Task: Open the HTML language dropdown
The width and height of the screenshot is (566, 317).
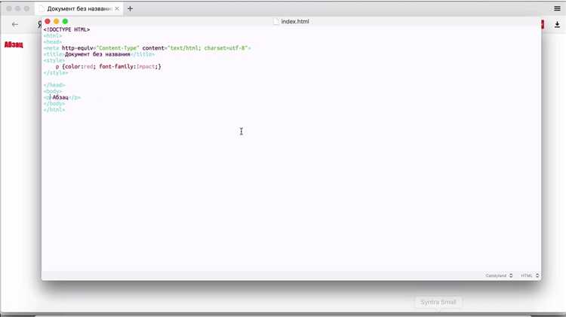Action: [528, 276]
